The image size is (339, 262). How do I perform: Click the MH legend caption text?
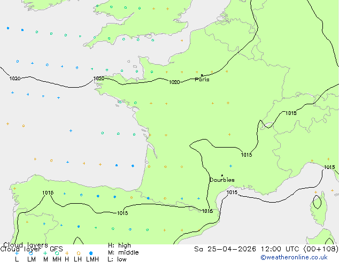click(57, 259)
